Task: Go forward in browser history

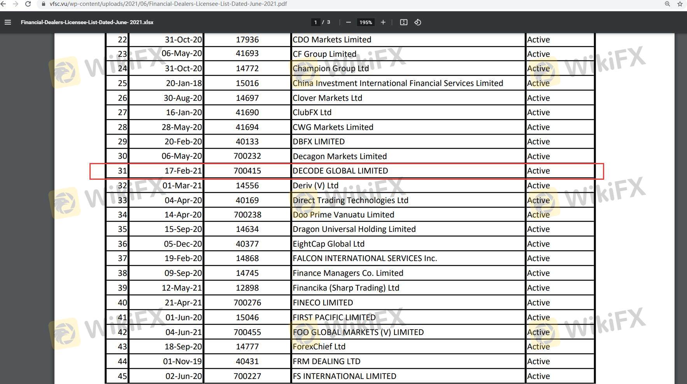Action: pyautogui.click(x=16, y=4)
